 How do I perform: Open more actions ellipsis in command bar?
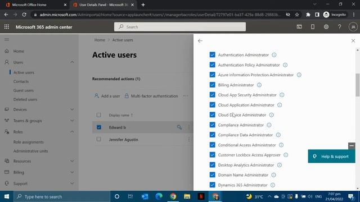pyautogui.click(x=186, y=96)
